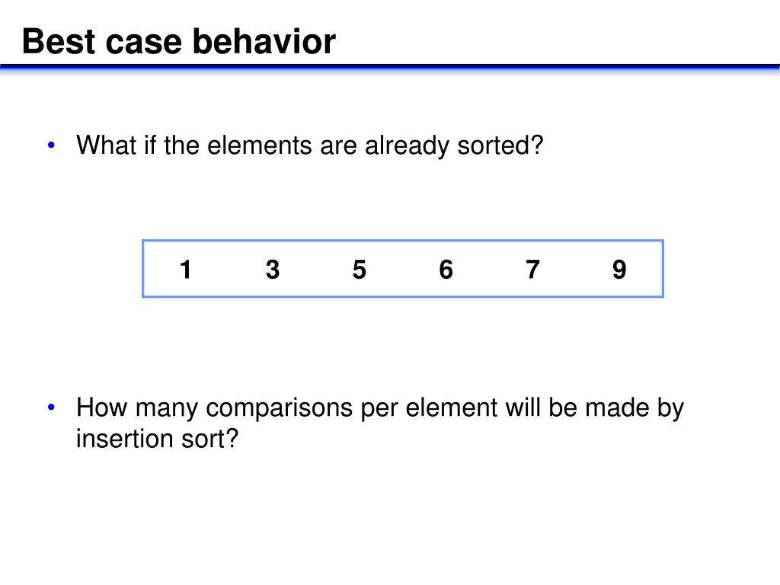
Task: Click the blue horizontal rule under the title
Action: pos(390,69)
